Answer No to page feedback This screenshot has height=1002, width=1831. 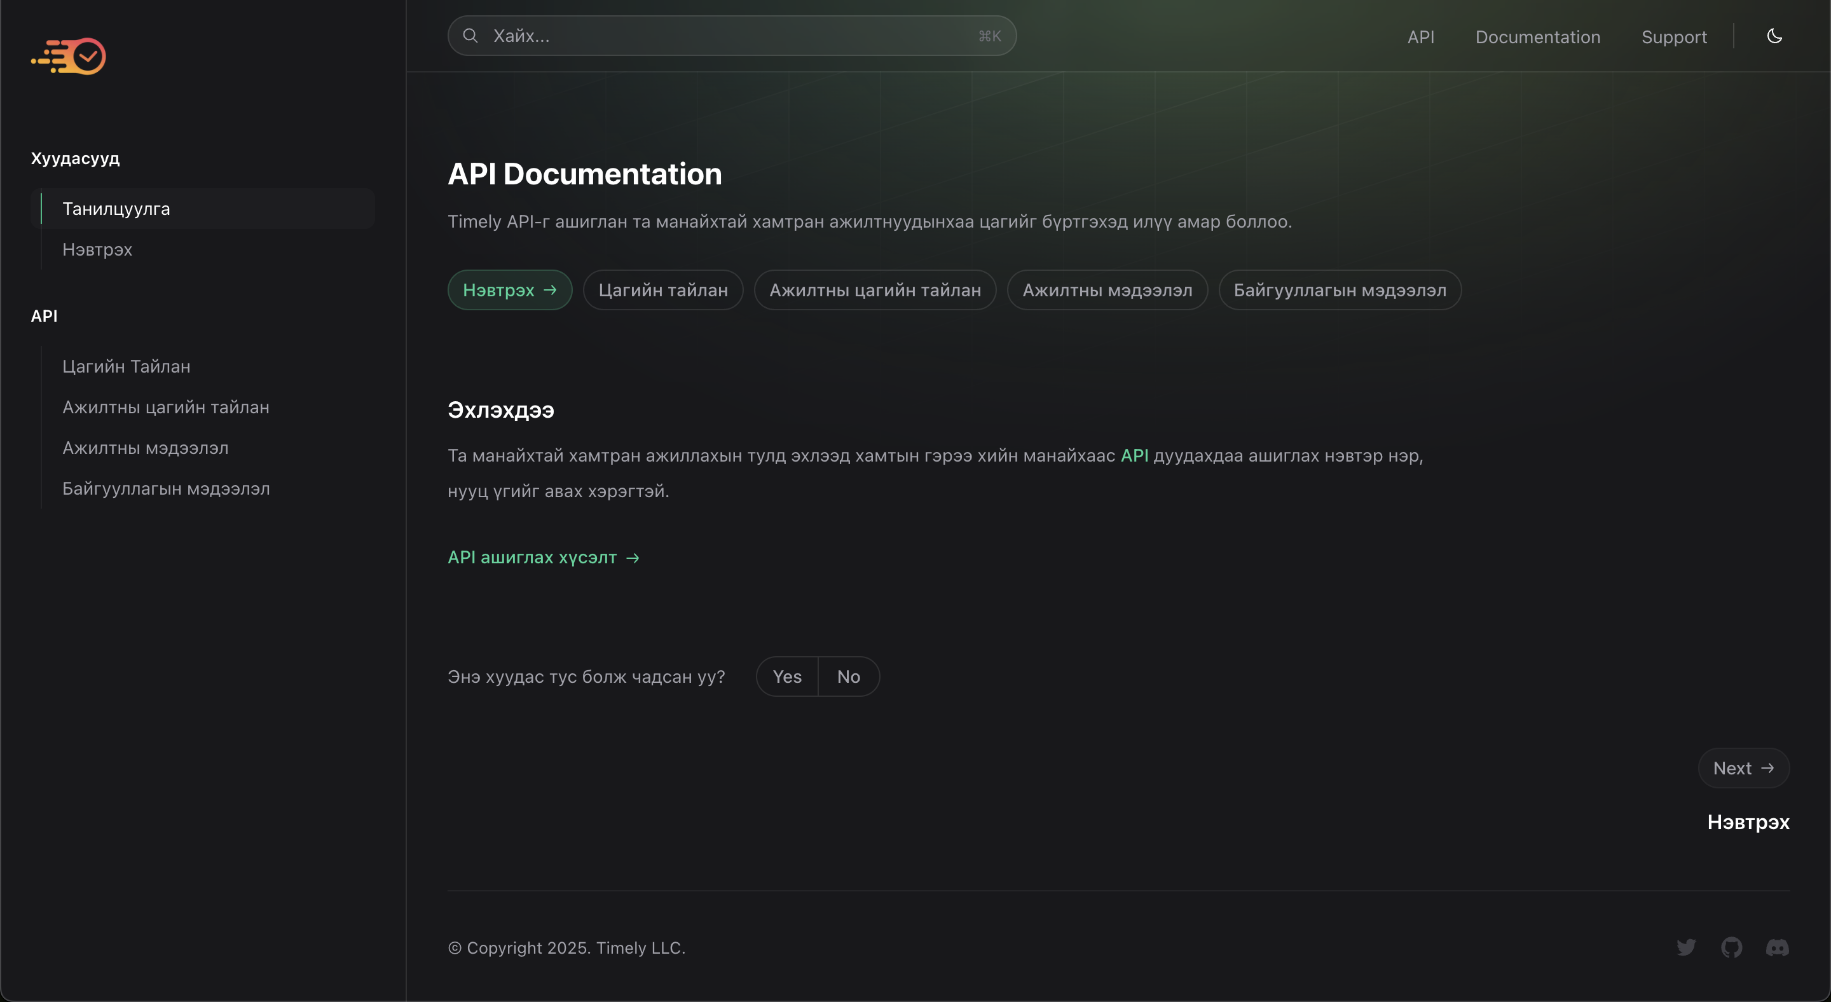tap(849, 676)
